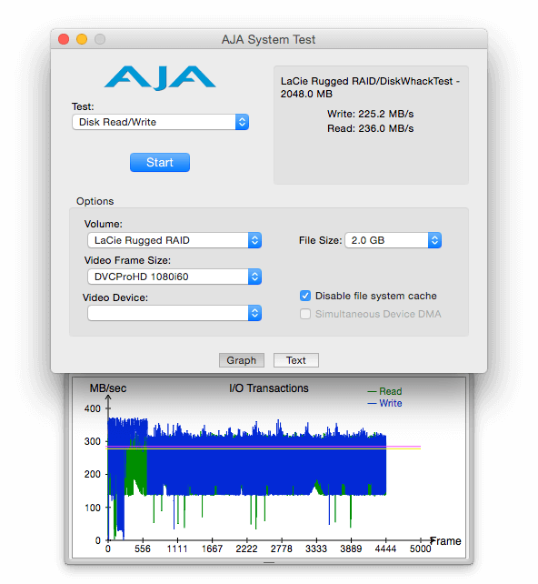Click the AJA System Test title bar
This screenshot has width=538, height=584.
click(269, 39)
